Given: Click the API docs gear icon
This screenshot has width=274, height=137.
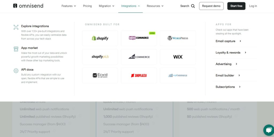Looking at the screenshot, I should point(16,71).
